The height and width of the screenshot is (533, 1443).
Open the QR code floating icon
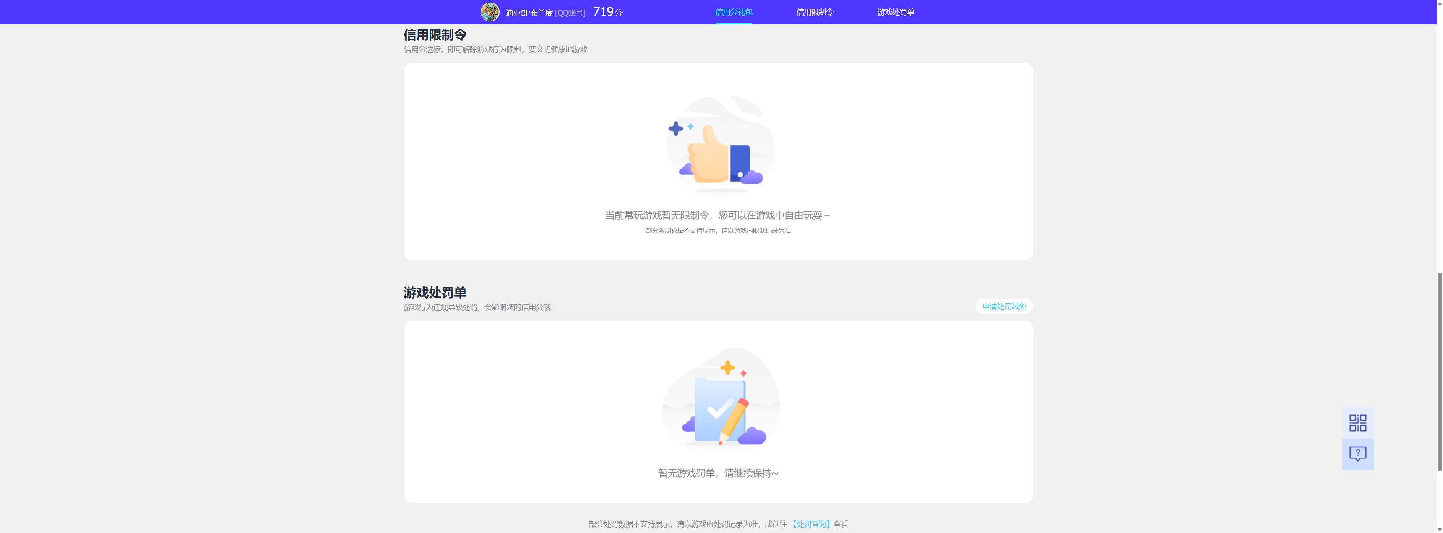pos(1357,423)
